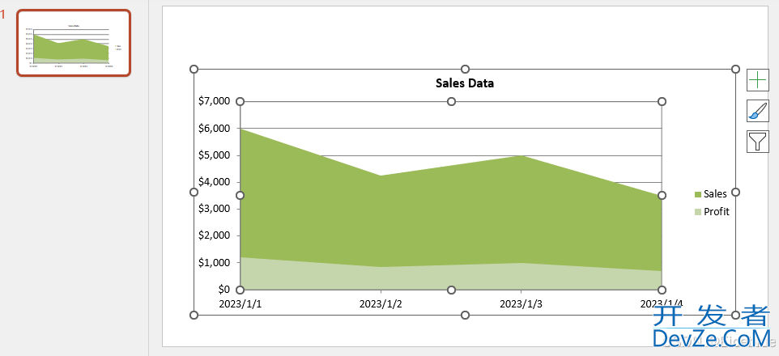Click the plot area's right-middle handle

pyautogui.click(x=662, y=196)
